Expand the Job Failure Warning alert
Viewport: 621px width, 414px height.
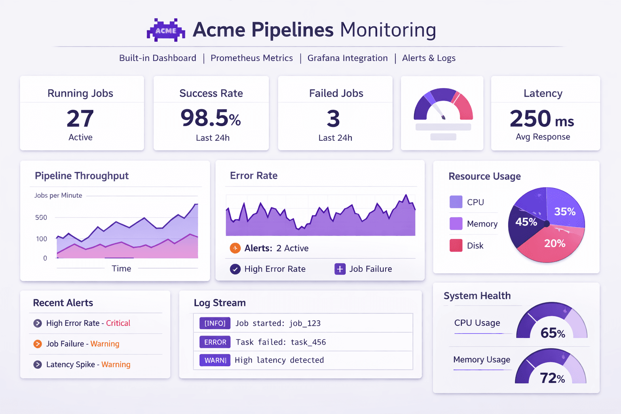[x=38, y=344]
